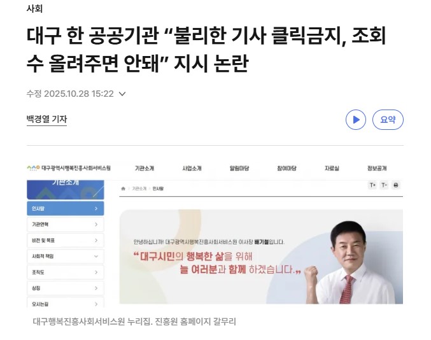Open reporter 백경열 기자 profile link
431x340 pixels.
46,119
